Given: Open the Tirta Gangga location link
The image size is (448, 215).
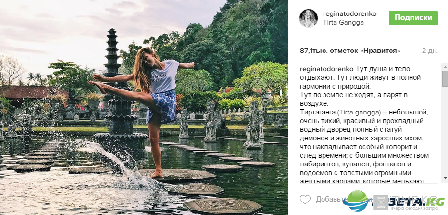Looking at the screenshot, I should tap(343, 23).
